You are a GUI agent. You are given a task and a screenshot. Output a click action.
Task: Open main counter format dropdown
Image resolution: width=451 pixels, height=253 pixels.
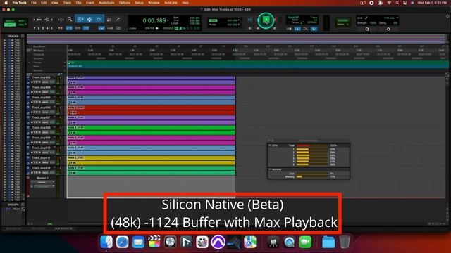(x=168, y=20)
